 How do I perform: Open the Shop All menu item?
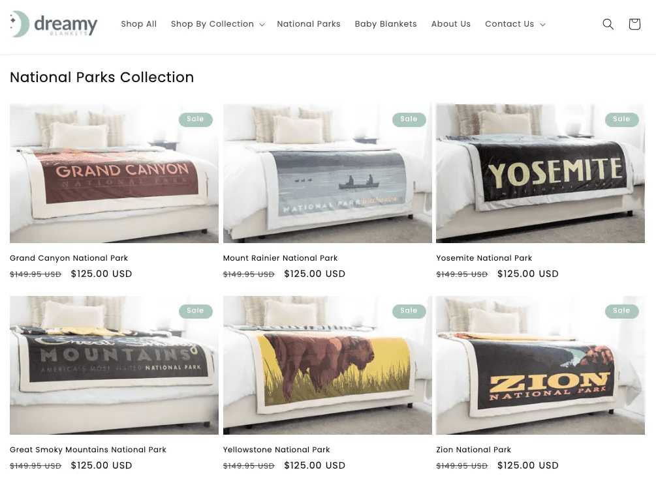pos(139,24)
